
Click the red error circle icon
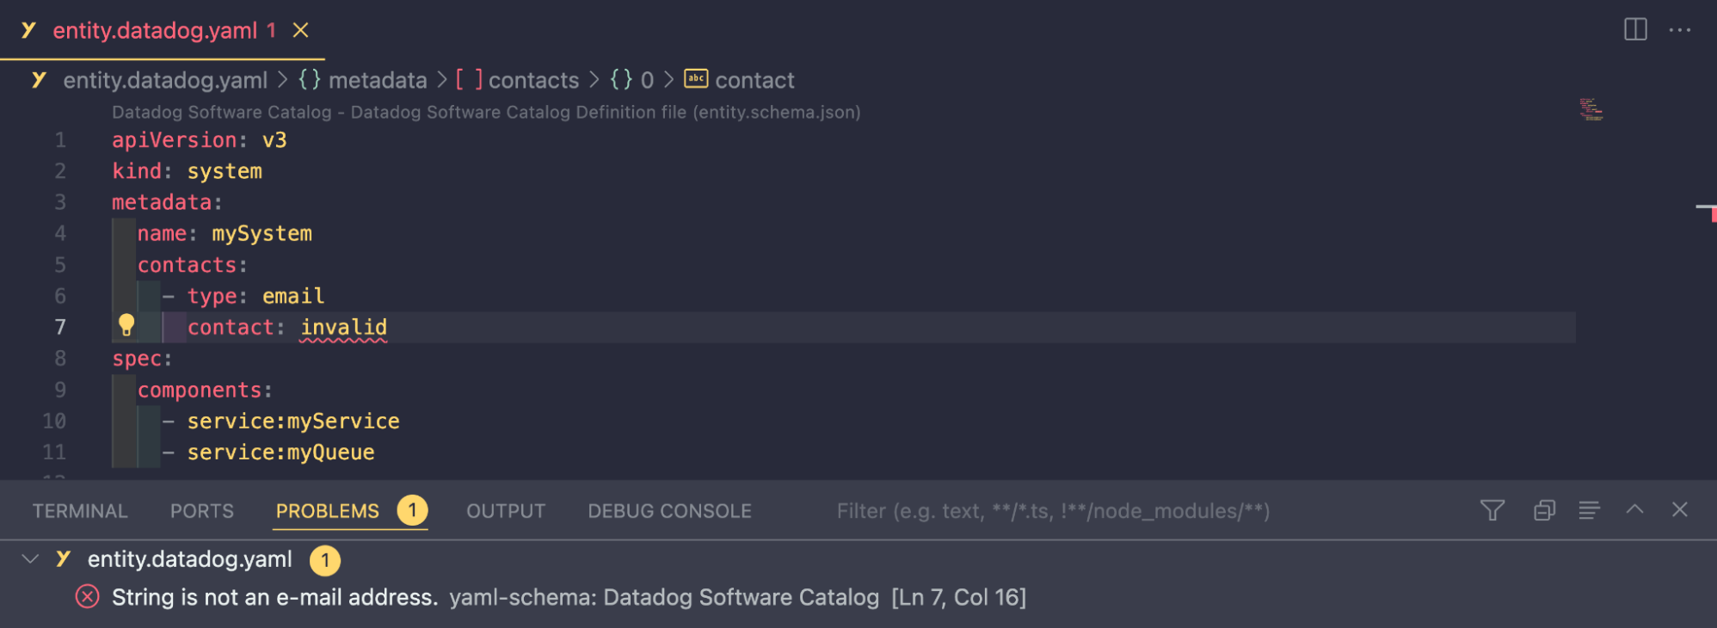(x=86, y=597)
